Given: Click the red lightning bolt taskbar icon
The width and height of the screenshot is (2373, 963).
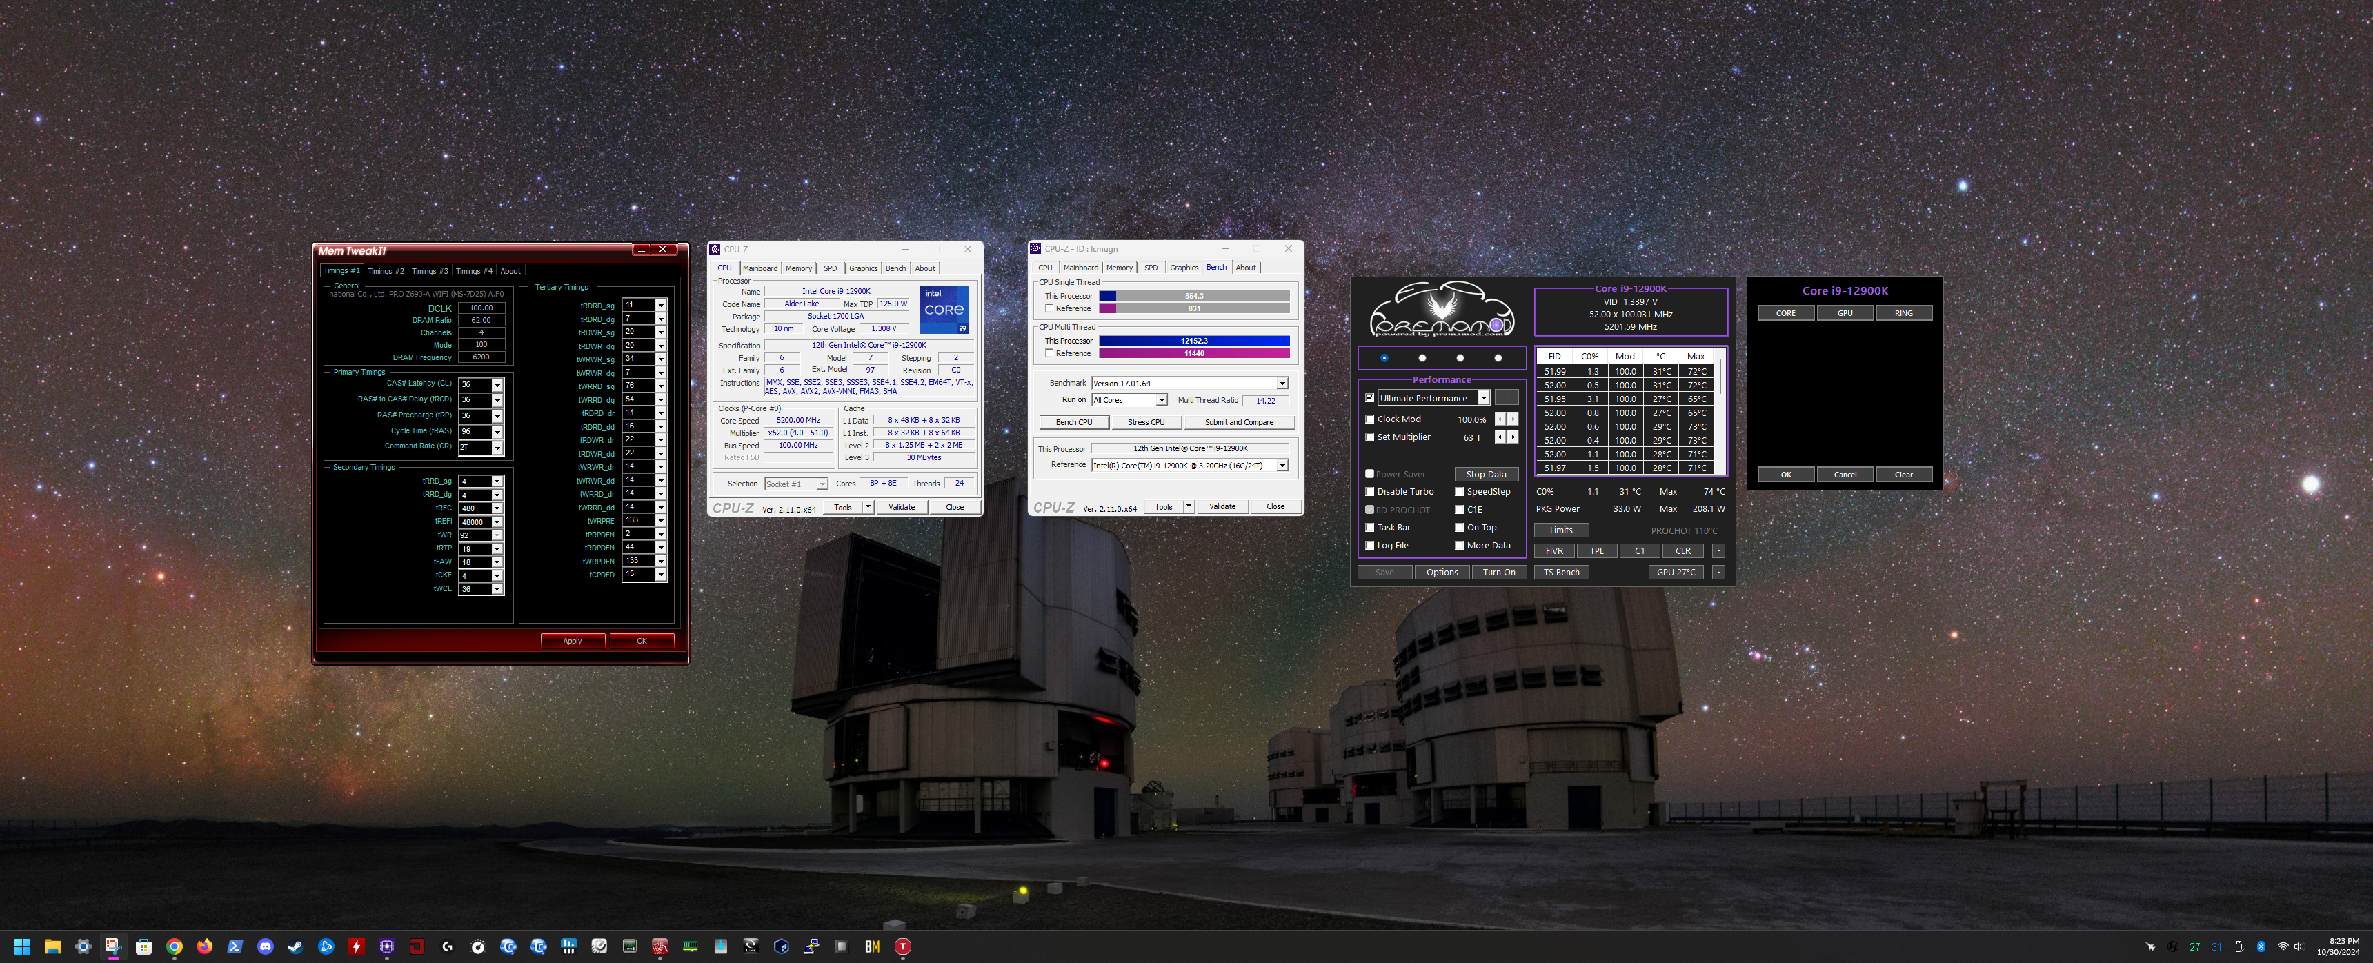Looking at the screenshot, I should 357,946.
